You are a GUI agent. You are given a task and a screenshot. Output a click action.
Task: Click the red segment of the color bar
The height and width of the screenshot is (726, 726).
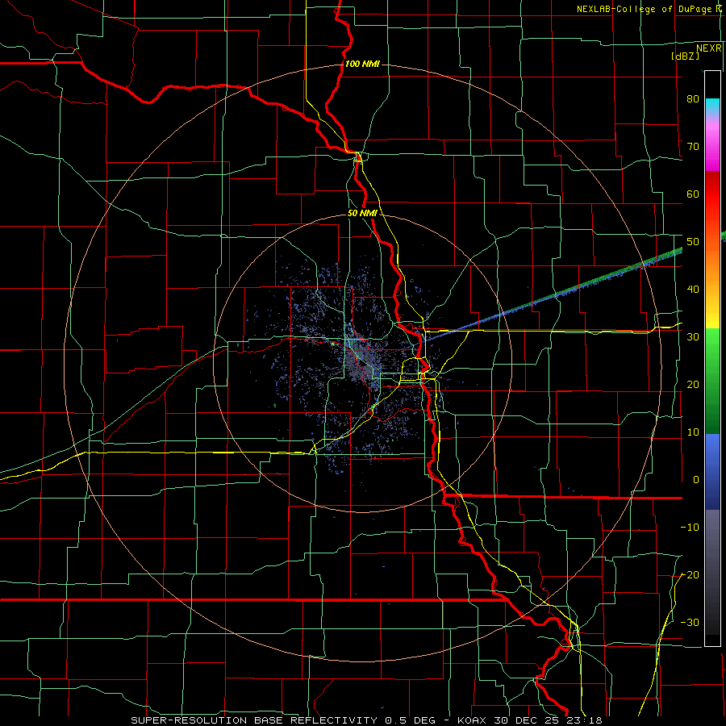pyautogui.click(x=712, y=190)
